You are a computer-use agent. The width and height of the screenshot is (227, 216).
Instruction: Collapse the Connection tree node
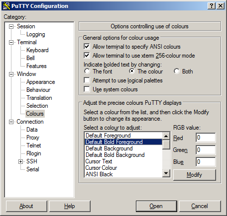click(x=11, y=122)
